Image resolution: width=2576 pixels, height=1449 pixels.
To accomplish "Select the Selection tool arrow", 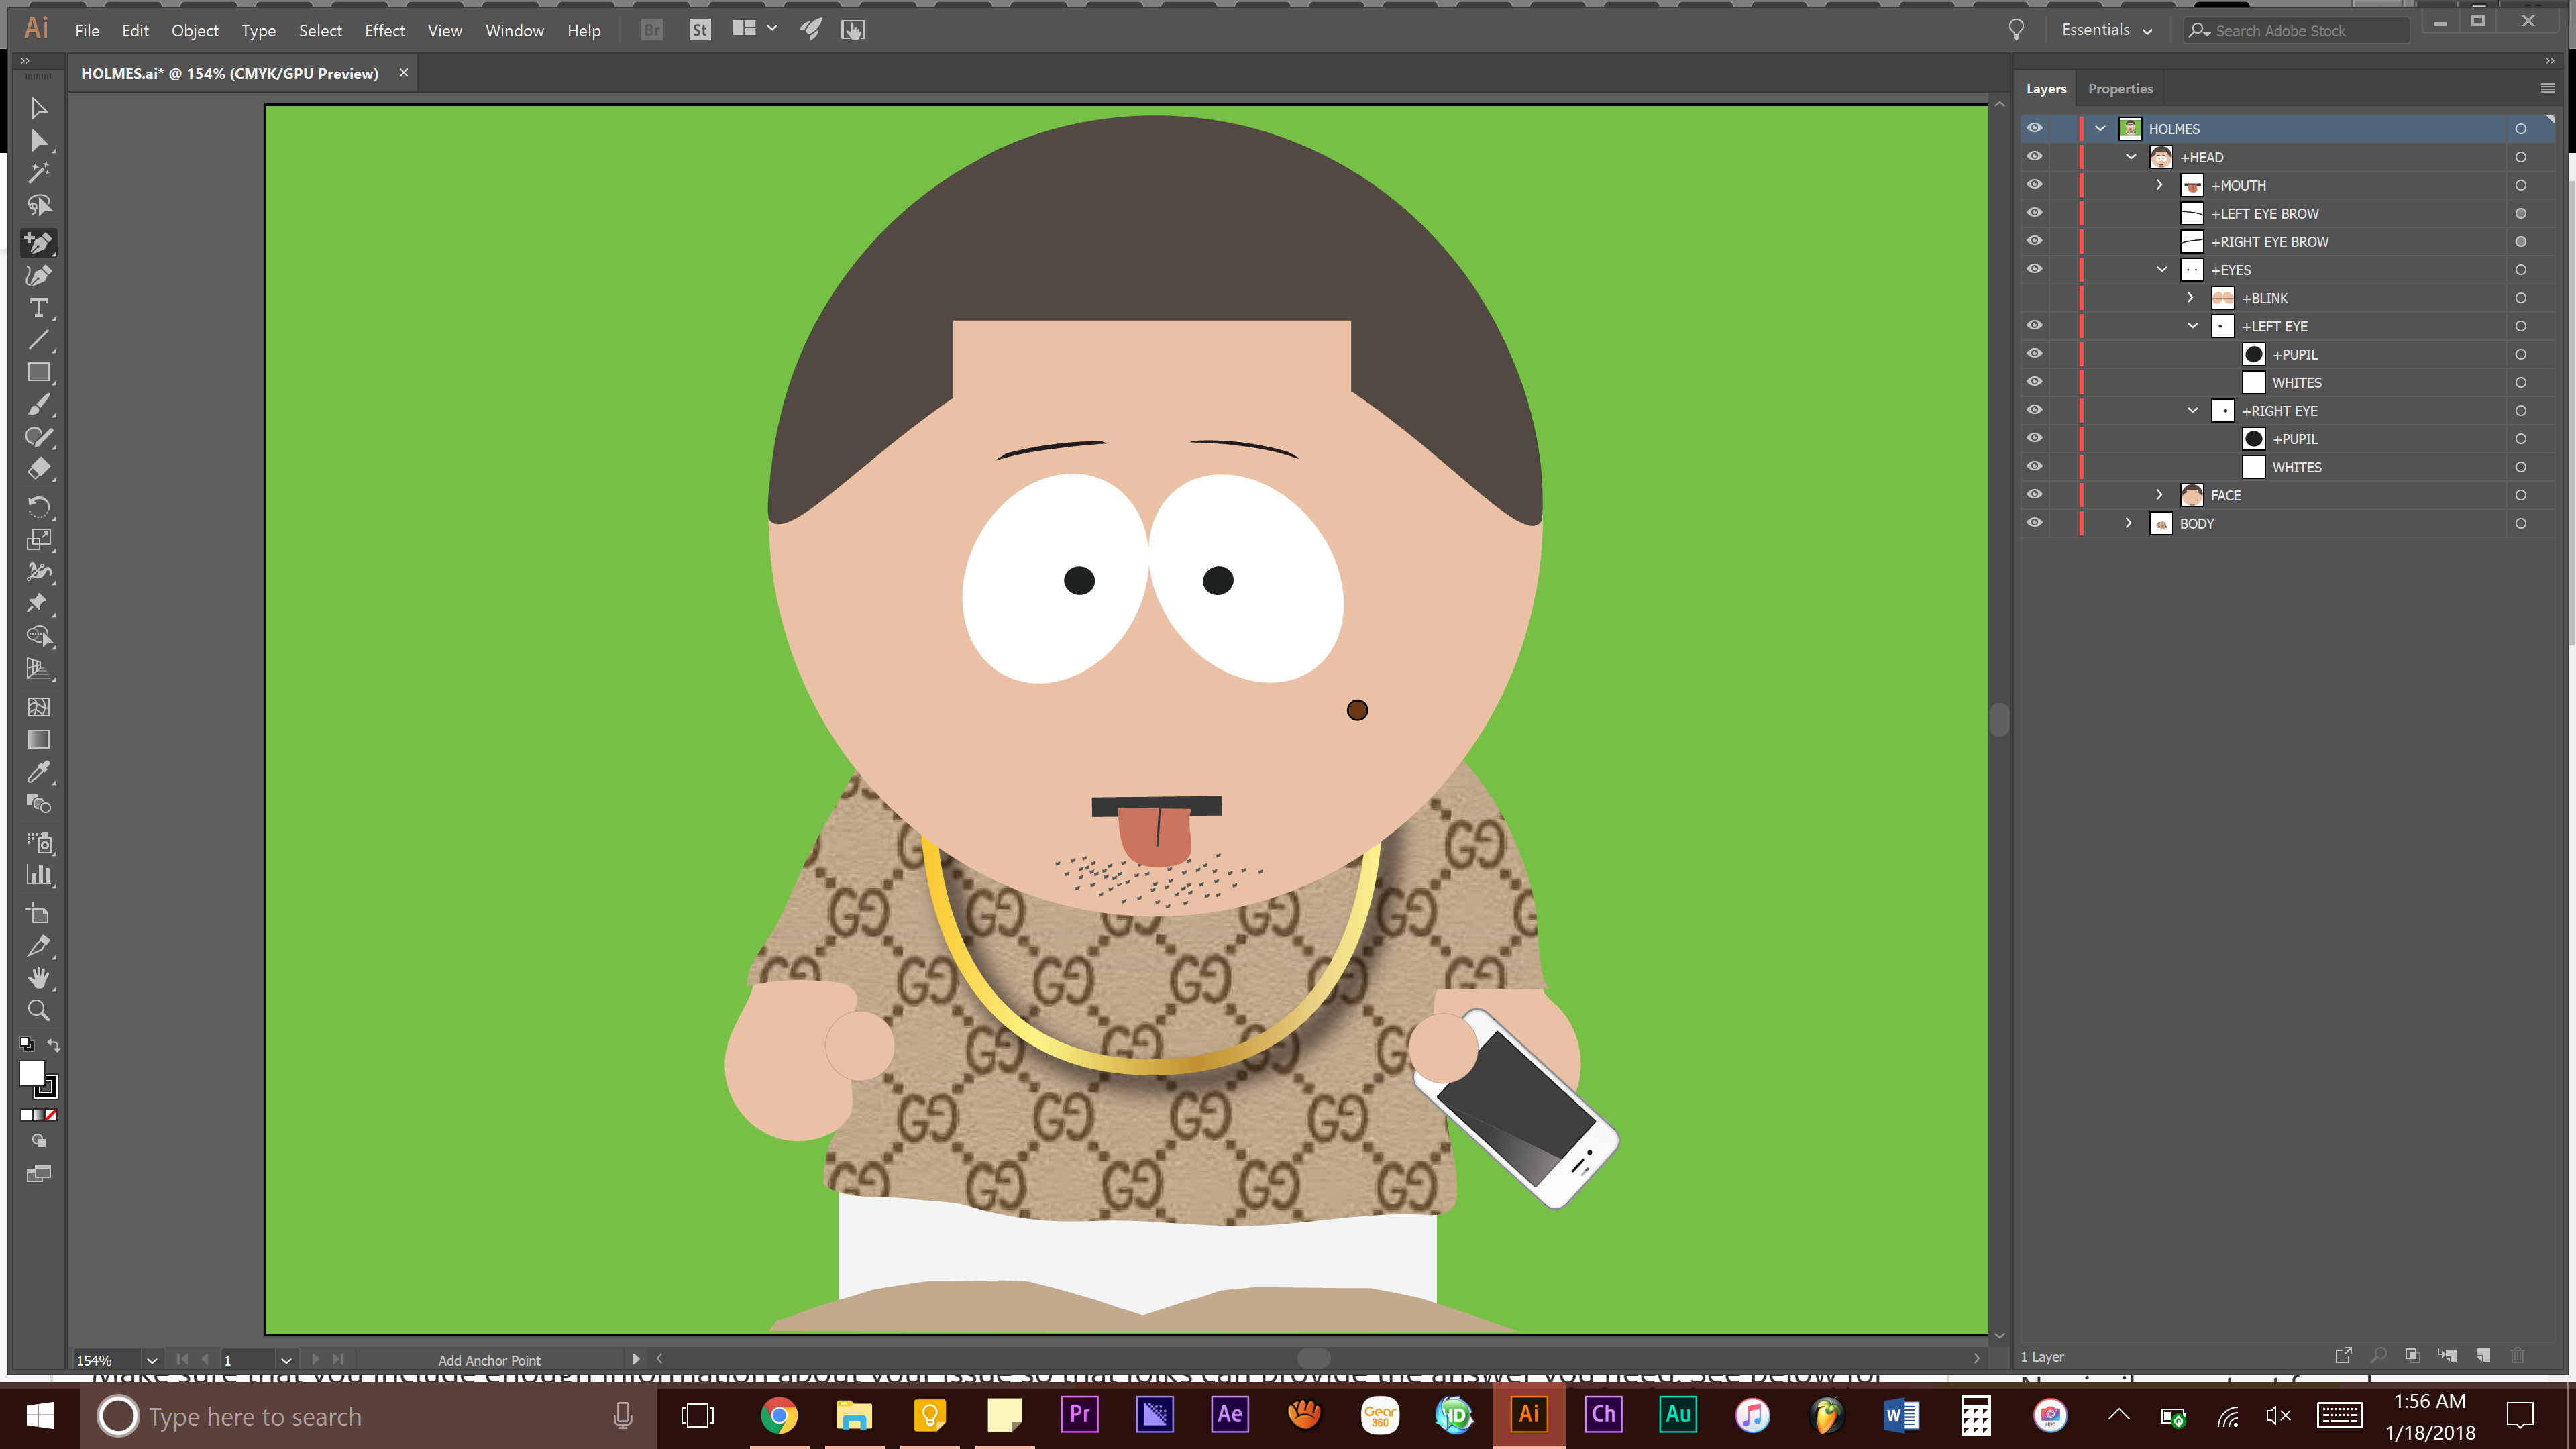I will coord(39,108).
